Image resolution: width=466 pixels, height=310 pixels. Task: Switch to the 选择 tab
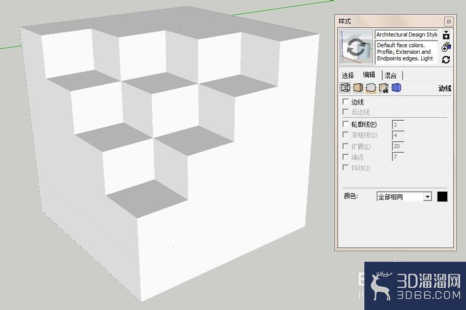(348, 76)
